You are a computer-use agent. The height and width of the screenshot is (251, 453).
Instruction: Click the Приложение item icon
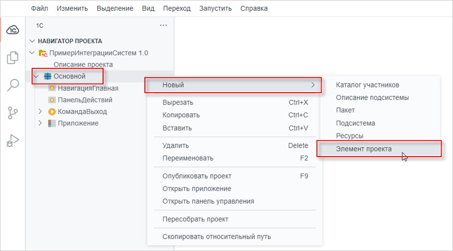click(x=52, y=123)
